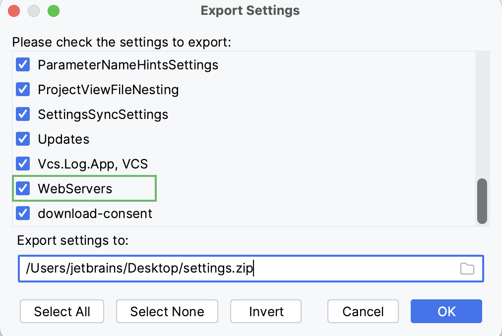Toggle the download-consent checkbox
Screen dimensions: 502x336
(x=23, y=213)
